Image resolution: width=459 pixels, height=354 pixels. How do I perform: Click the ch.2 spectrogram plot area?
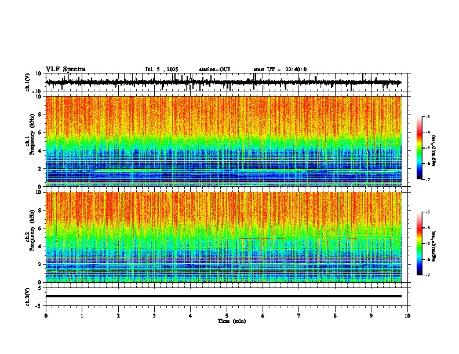pyautogui.click(x=223, y=237)
